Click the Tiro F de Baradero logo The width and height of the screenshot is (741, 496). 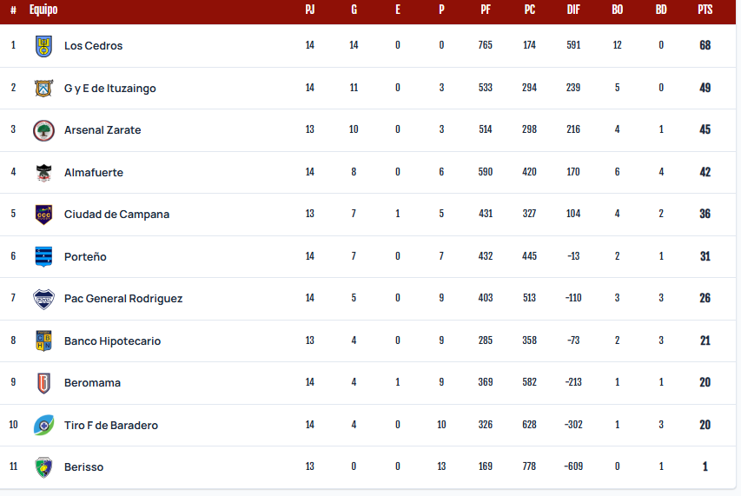[x=43, y=425]
